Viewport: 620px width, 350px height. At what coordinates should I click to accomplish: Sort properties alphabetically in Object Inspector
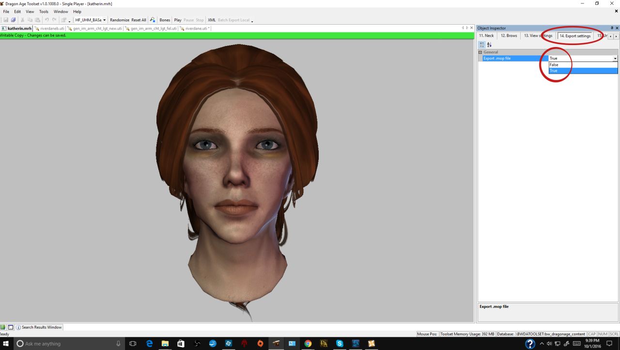coord(489,45)
